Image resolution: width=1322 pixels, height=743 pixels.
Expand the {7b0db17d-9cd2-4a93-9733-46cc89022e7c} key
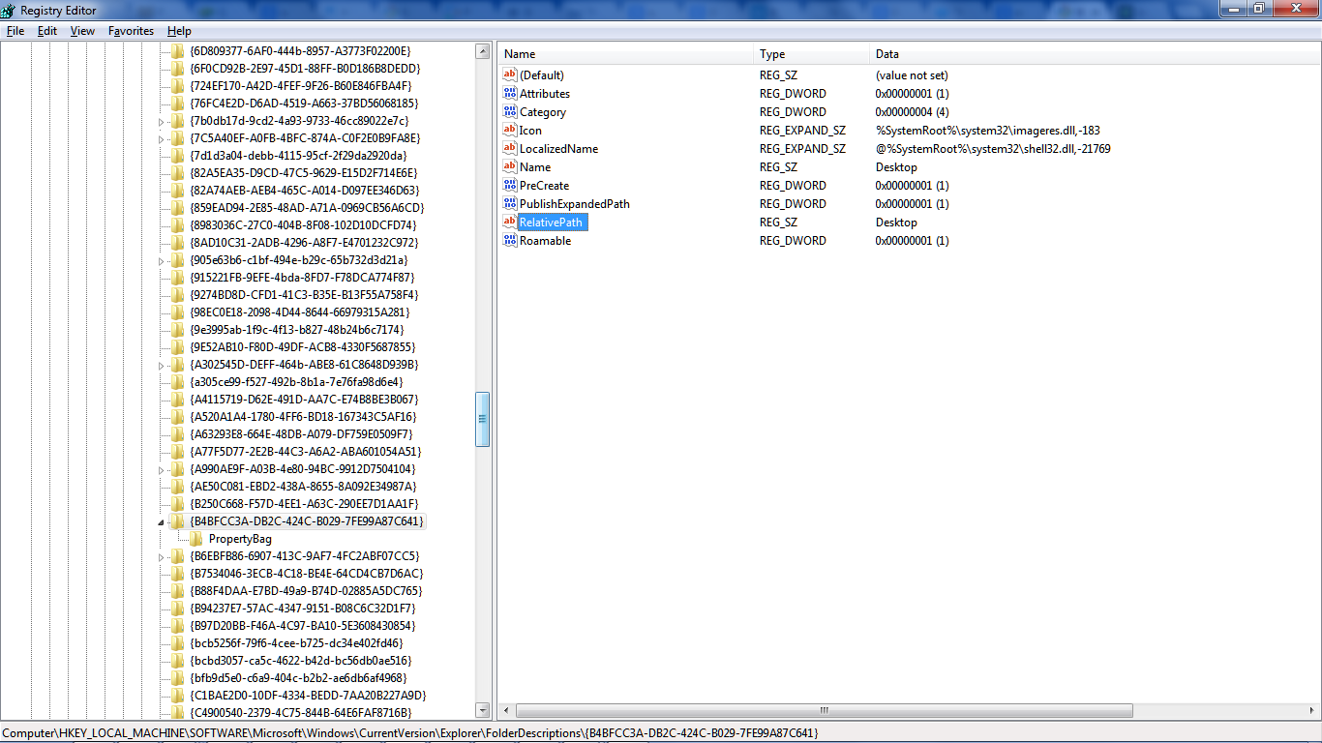(162, 122)
